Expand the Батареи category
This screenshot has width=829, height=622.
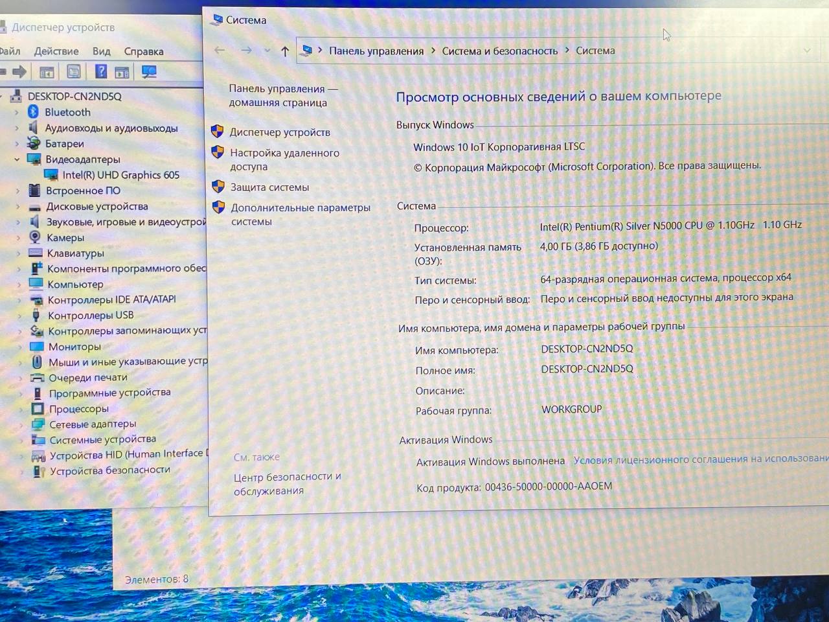click(x=17, y=144)
